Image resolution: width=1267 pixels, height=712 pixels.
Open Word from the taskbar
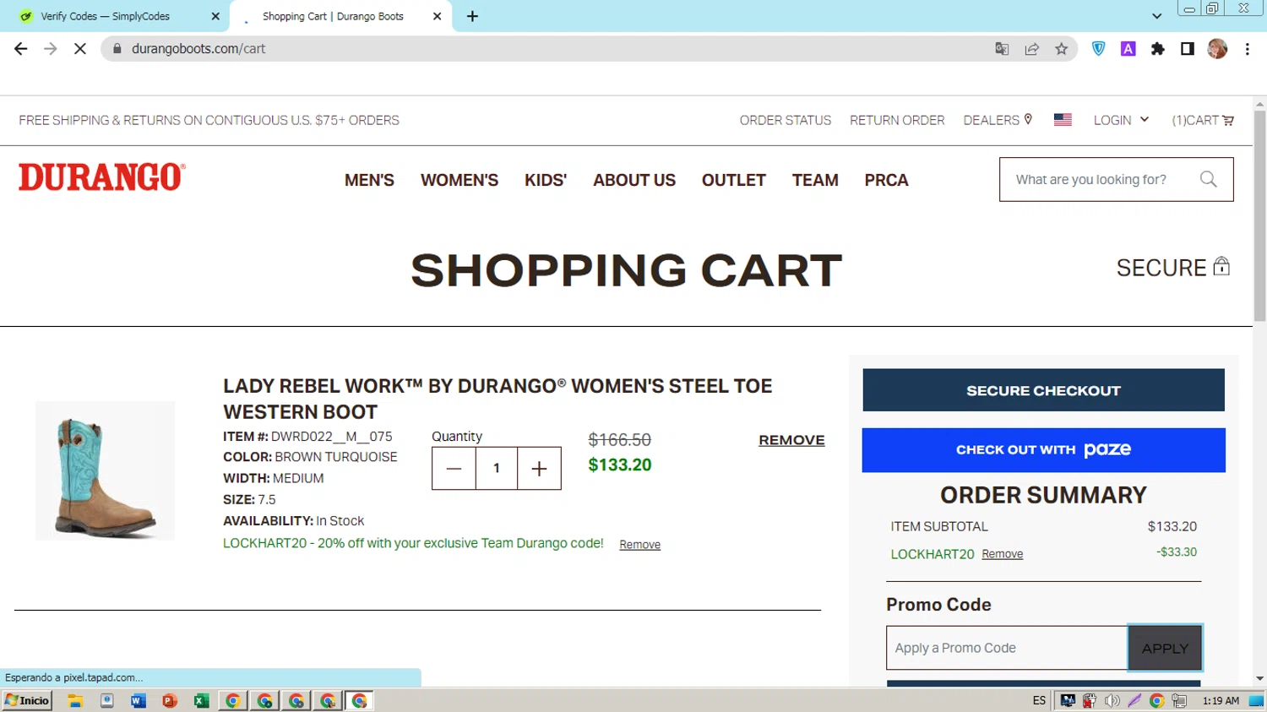coord(139,700)
